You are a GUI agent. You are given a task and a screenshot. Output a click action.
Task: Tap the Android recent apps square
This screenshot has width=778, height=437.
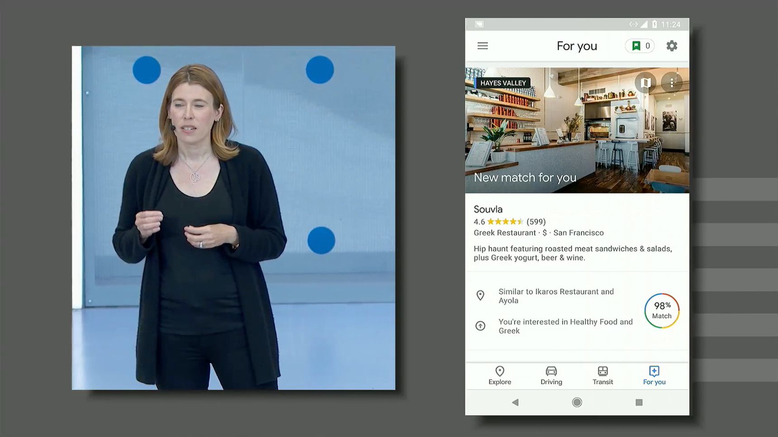[x=639, y=402]
